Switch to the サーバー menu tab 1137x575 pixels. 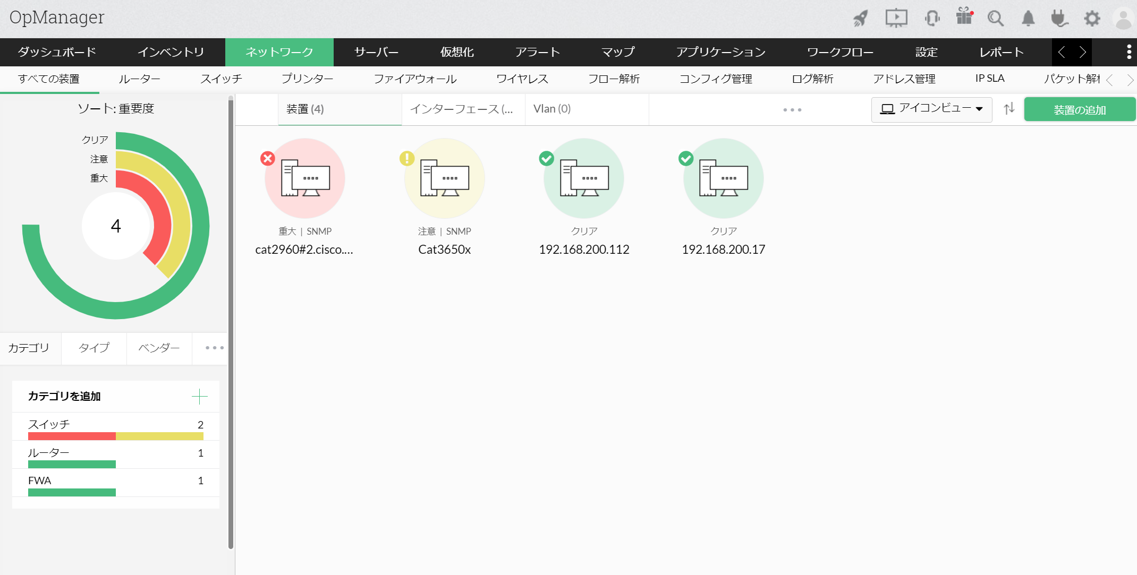click(x=376, y=52)
